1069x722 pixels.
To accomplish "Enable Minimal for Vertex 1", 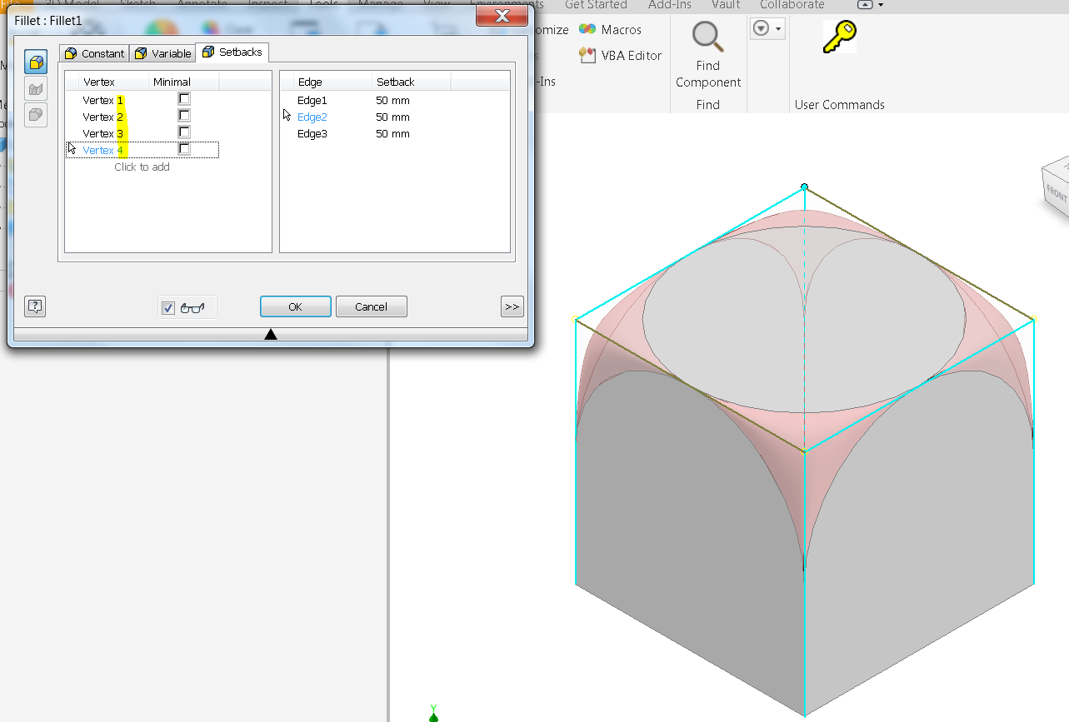I will (x=183, y=98).
